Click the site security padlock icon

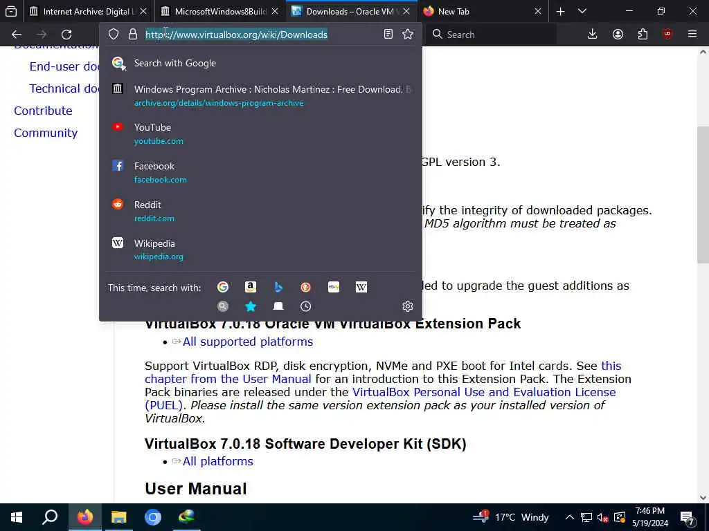pyautogui.click(x=132, y=35)
